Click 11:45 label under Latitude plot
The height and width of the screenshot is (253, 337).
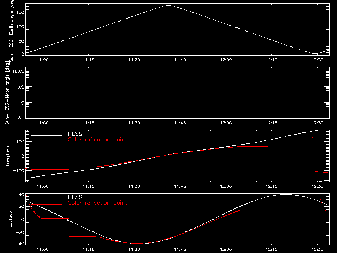tap(180, 250)
